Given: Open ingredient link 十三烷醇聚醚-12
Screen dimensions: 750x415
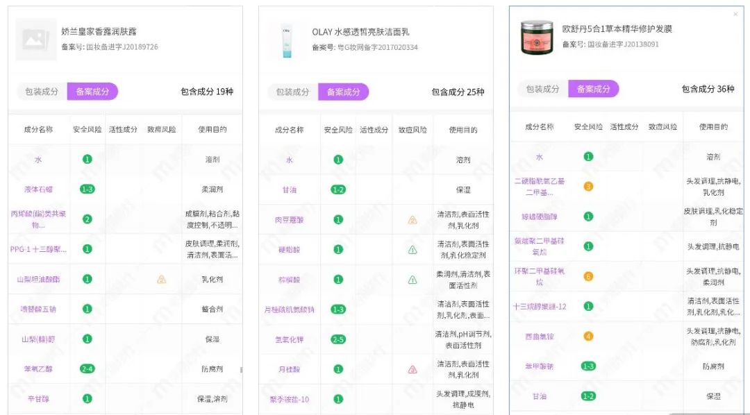Looking at the screenshot, I should pos(540,306).
